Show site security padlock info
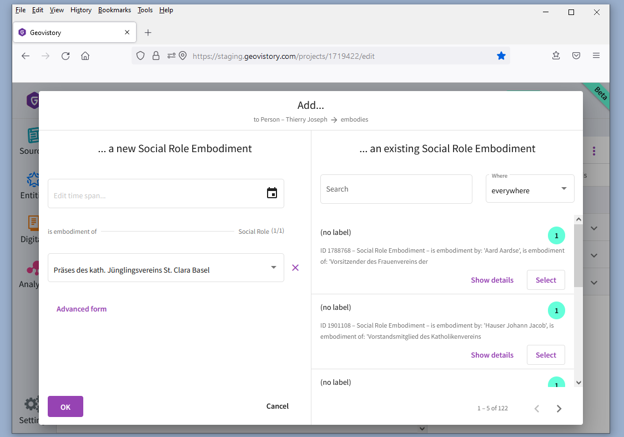624x437 pixels. pos(156,56)
